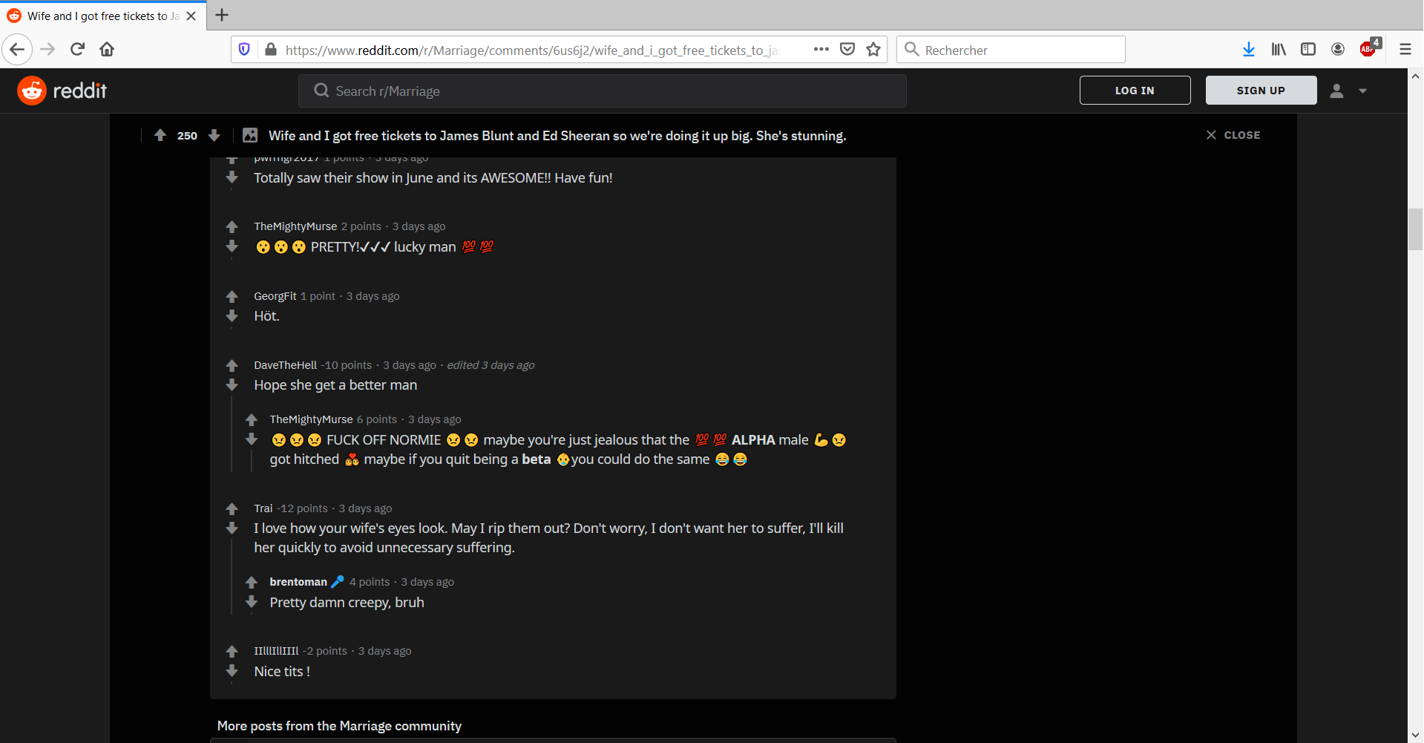Viewport: 1424px width, 743px height.
Task: Open the Firefox downloads panel
Action: click(x=1249, y=50)
